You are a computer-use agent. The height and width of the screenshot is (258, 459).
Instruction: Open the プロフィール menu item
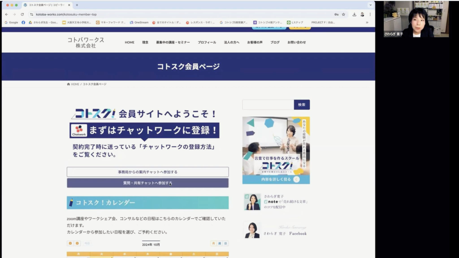click(207, 43)
